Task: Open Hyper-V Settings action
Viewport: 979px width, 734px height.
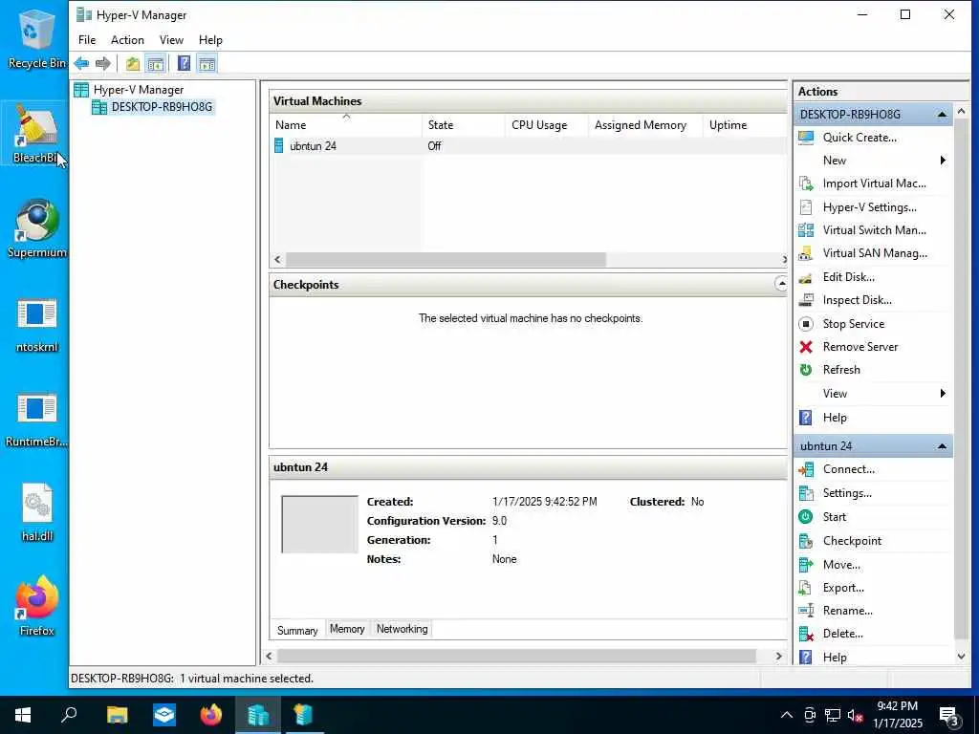Action: tap(869, 207)
